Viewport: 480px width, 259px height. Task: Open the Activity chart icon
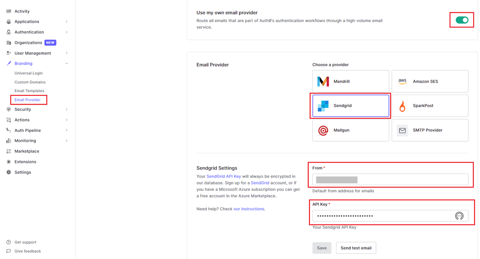(9, 11)
